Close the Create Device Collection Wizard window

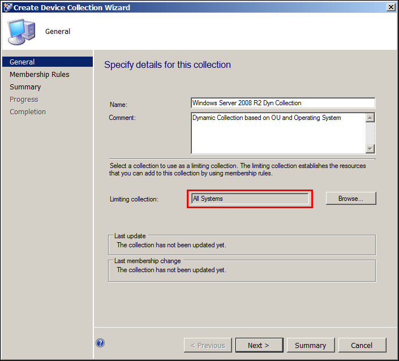click(x=391, y=7)
